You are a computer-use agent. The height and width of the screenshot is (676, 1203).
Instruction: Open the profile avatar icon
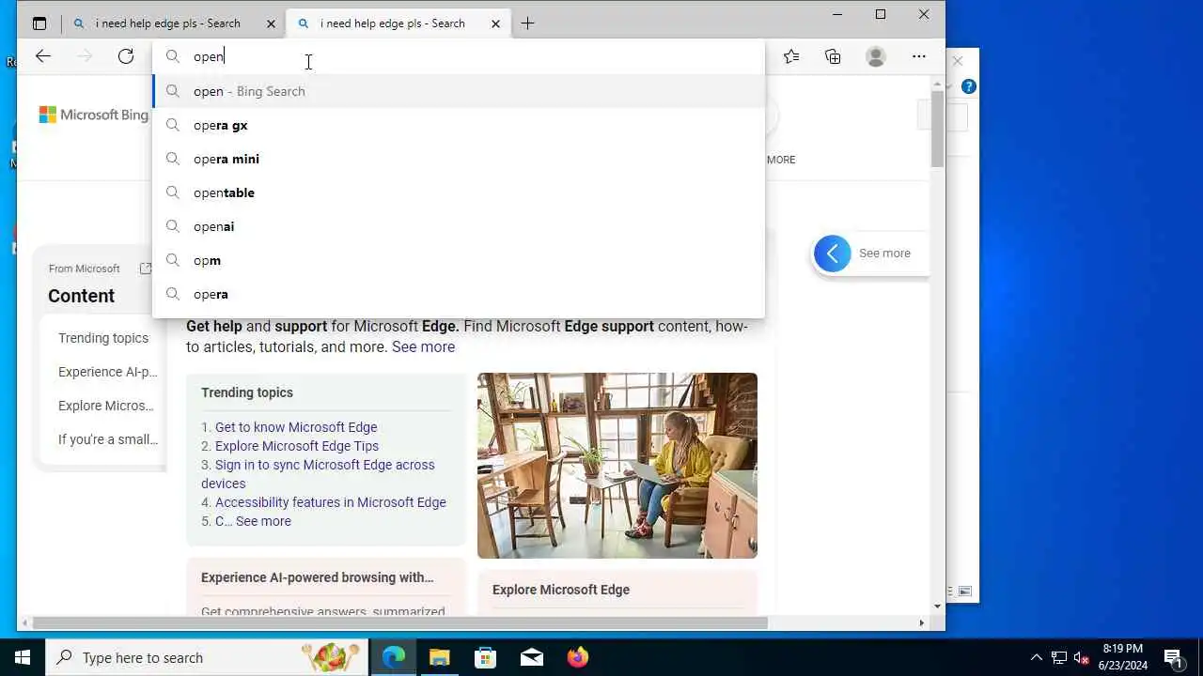click(876, 56)
